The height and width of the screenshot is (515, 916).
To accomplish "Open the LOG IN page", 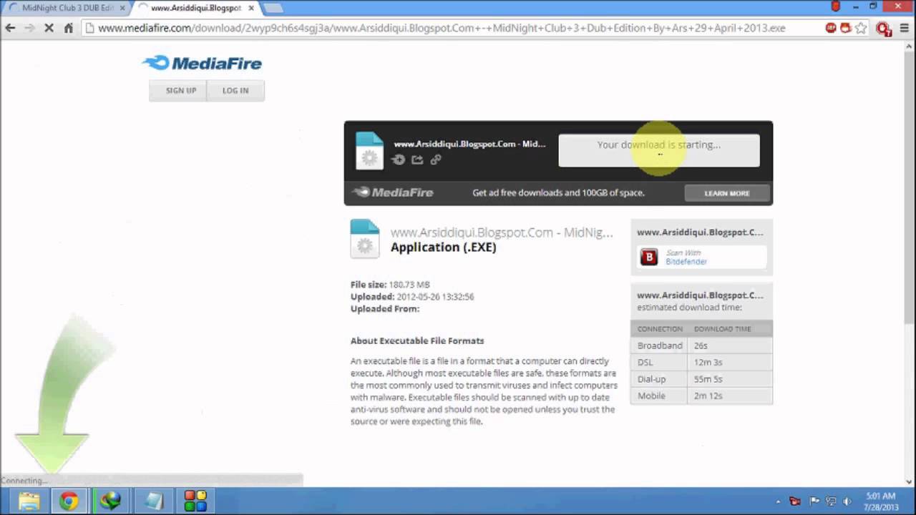I will coord(235,91).
